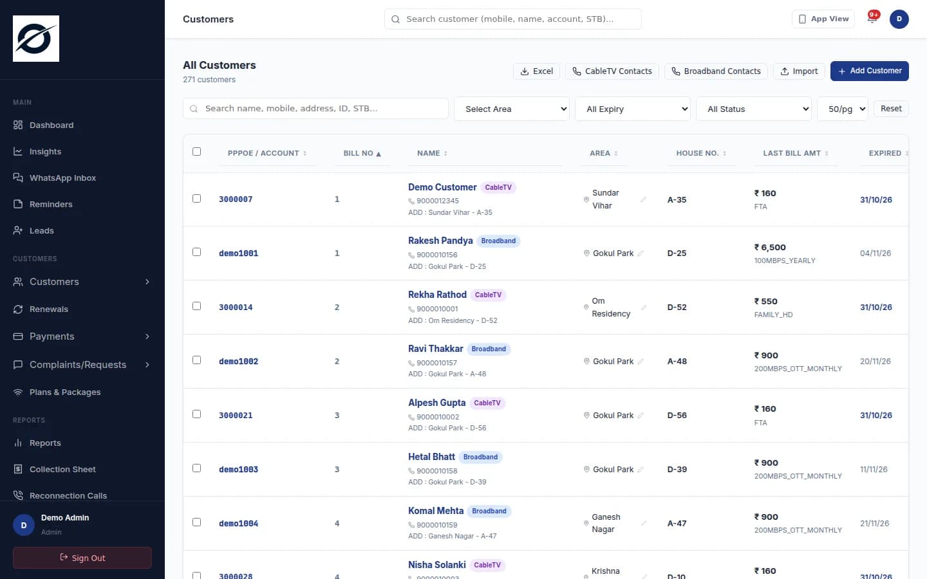Open the Demo Customer name link
Viewport: 927px width, 579px height.
pyautogui.click(x=442, y=187)
